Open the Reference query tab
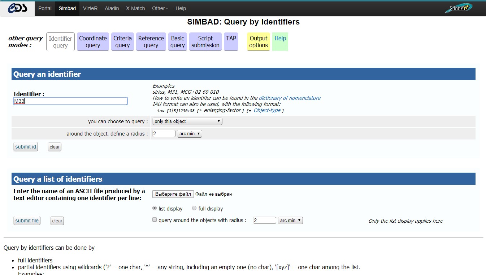486x275 pixels. click(x=151, y=42)
